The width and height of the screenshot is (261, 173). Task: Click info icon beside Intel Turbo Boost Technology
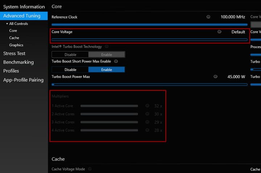click(x=107, y=46)
